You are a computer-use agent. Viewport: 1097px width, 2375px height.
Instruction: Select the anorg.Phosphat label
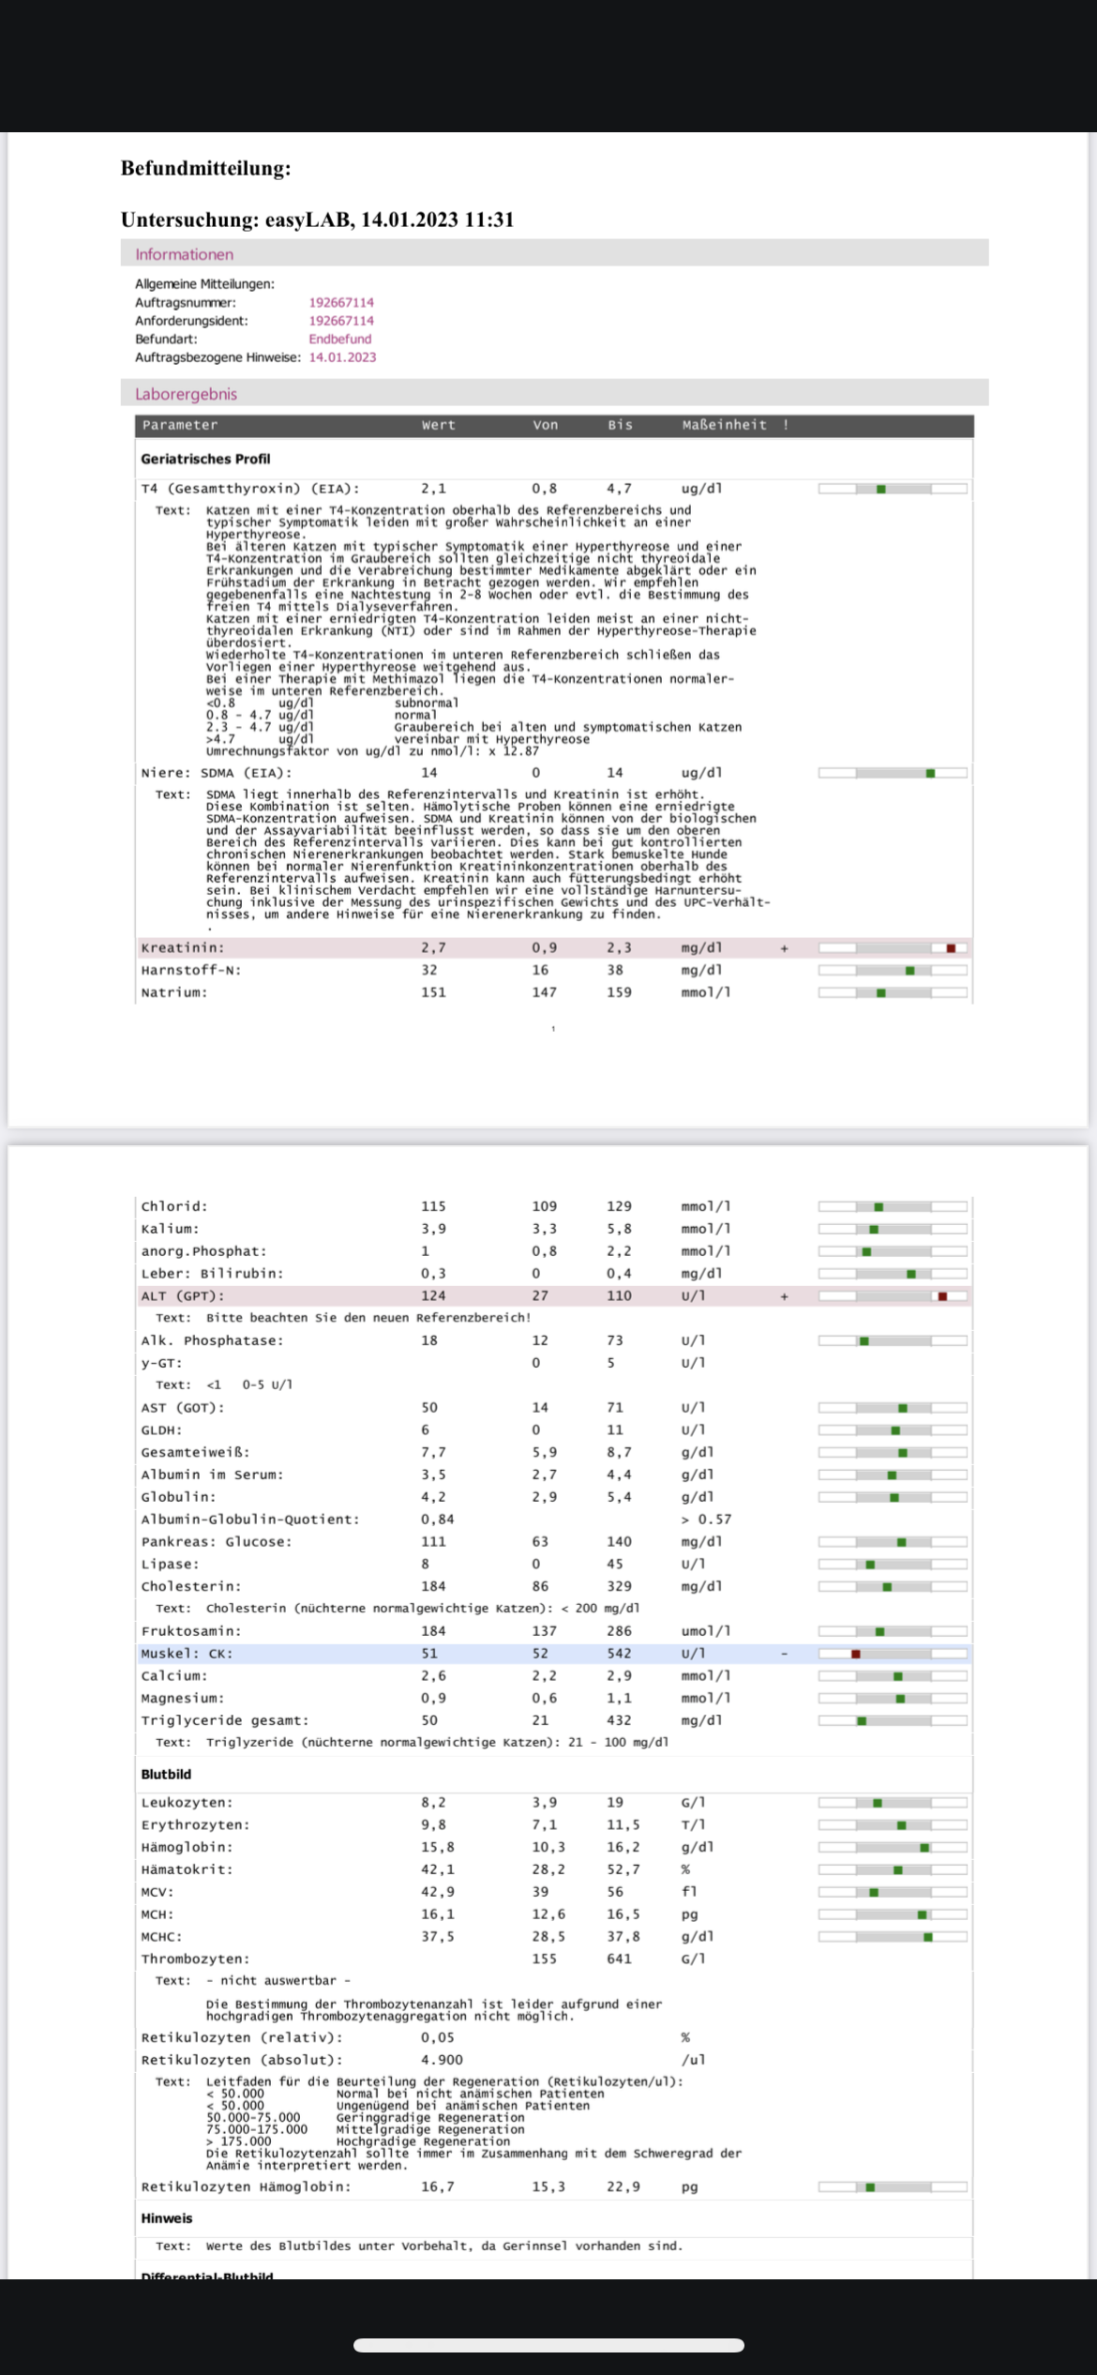click(203, 1251)
